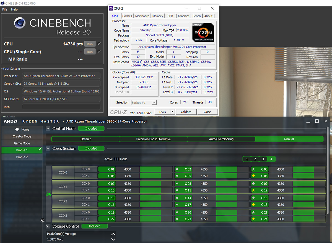
Task: Toggle the checkbox beside CPU (Single Core) Run
Action: click(x=99, y=51)
